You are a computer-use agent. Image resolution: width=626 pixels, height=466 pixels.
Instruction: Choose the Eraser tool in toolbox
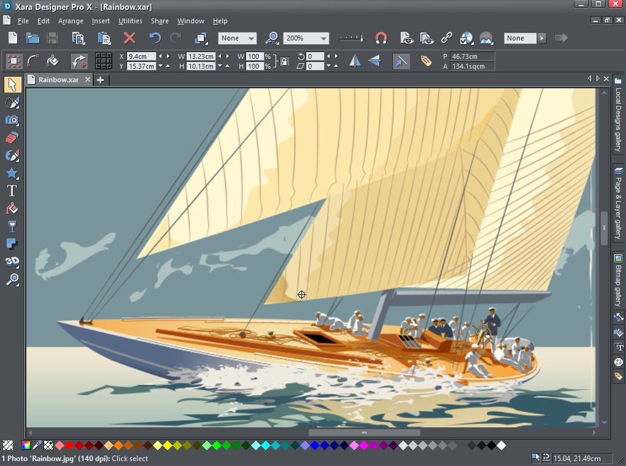12,137
